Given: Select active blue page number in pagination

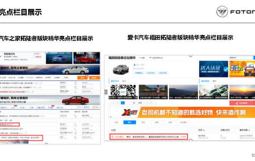Looking at the screenshot, I should [x=123, y=103].
